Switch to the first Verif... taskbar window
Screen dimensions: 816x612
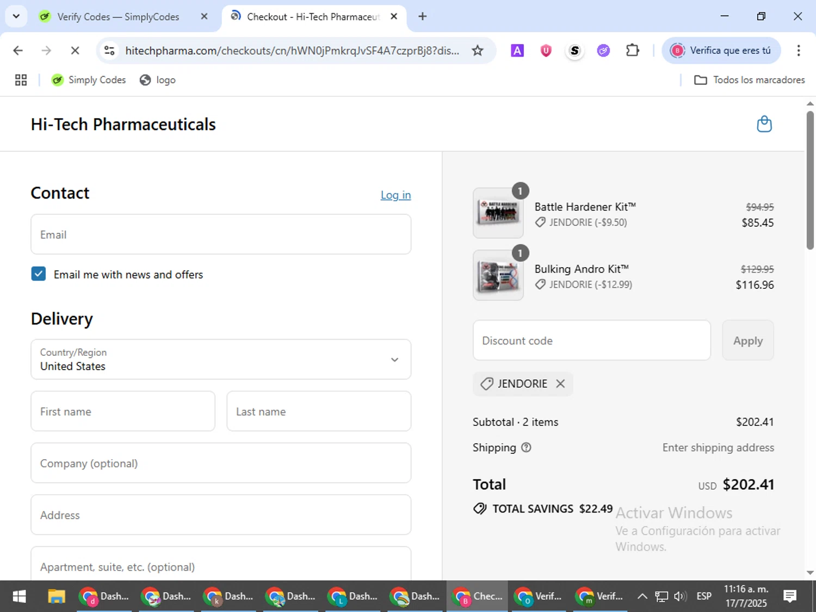pos(539,596)
